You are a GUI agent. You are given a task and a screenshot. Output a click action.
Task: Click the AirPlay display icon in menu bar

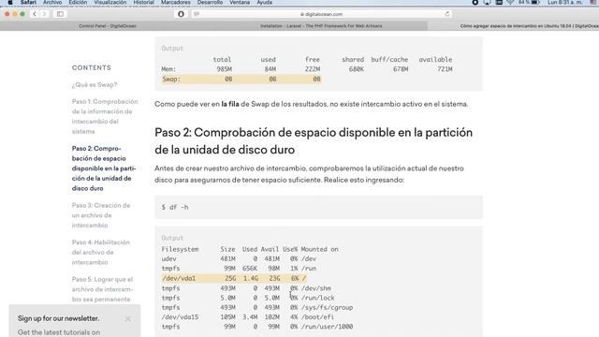coord(487,2)
